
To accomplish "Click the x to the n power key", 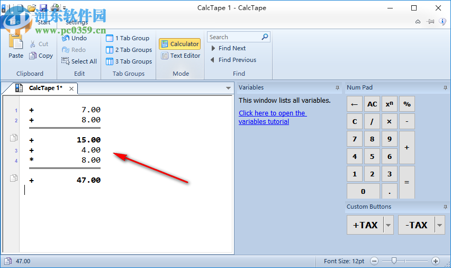I will 390,104.
